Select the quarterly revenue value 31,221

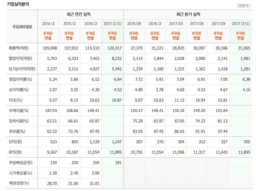tap(157, 48)
